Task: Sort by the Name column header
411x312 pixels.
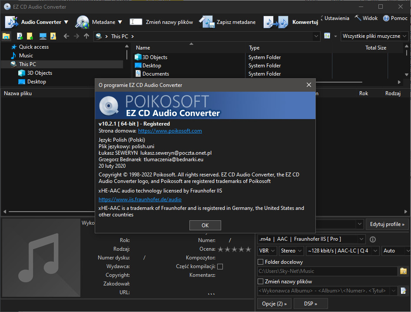Action: pos(143,48)
